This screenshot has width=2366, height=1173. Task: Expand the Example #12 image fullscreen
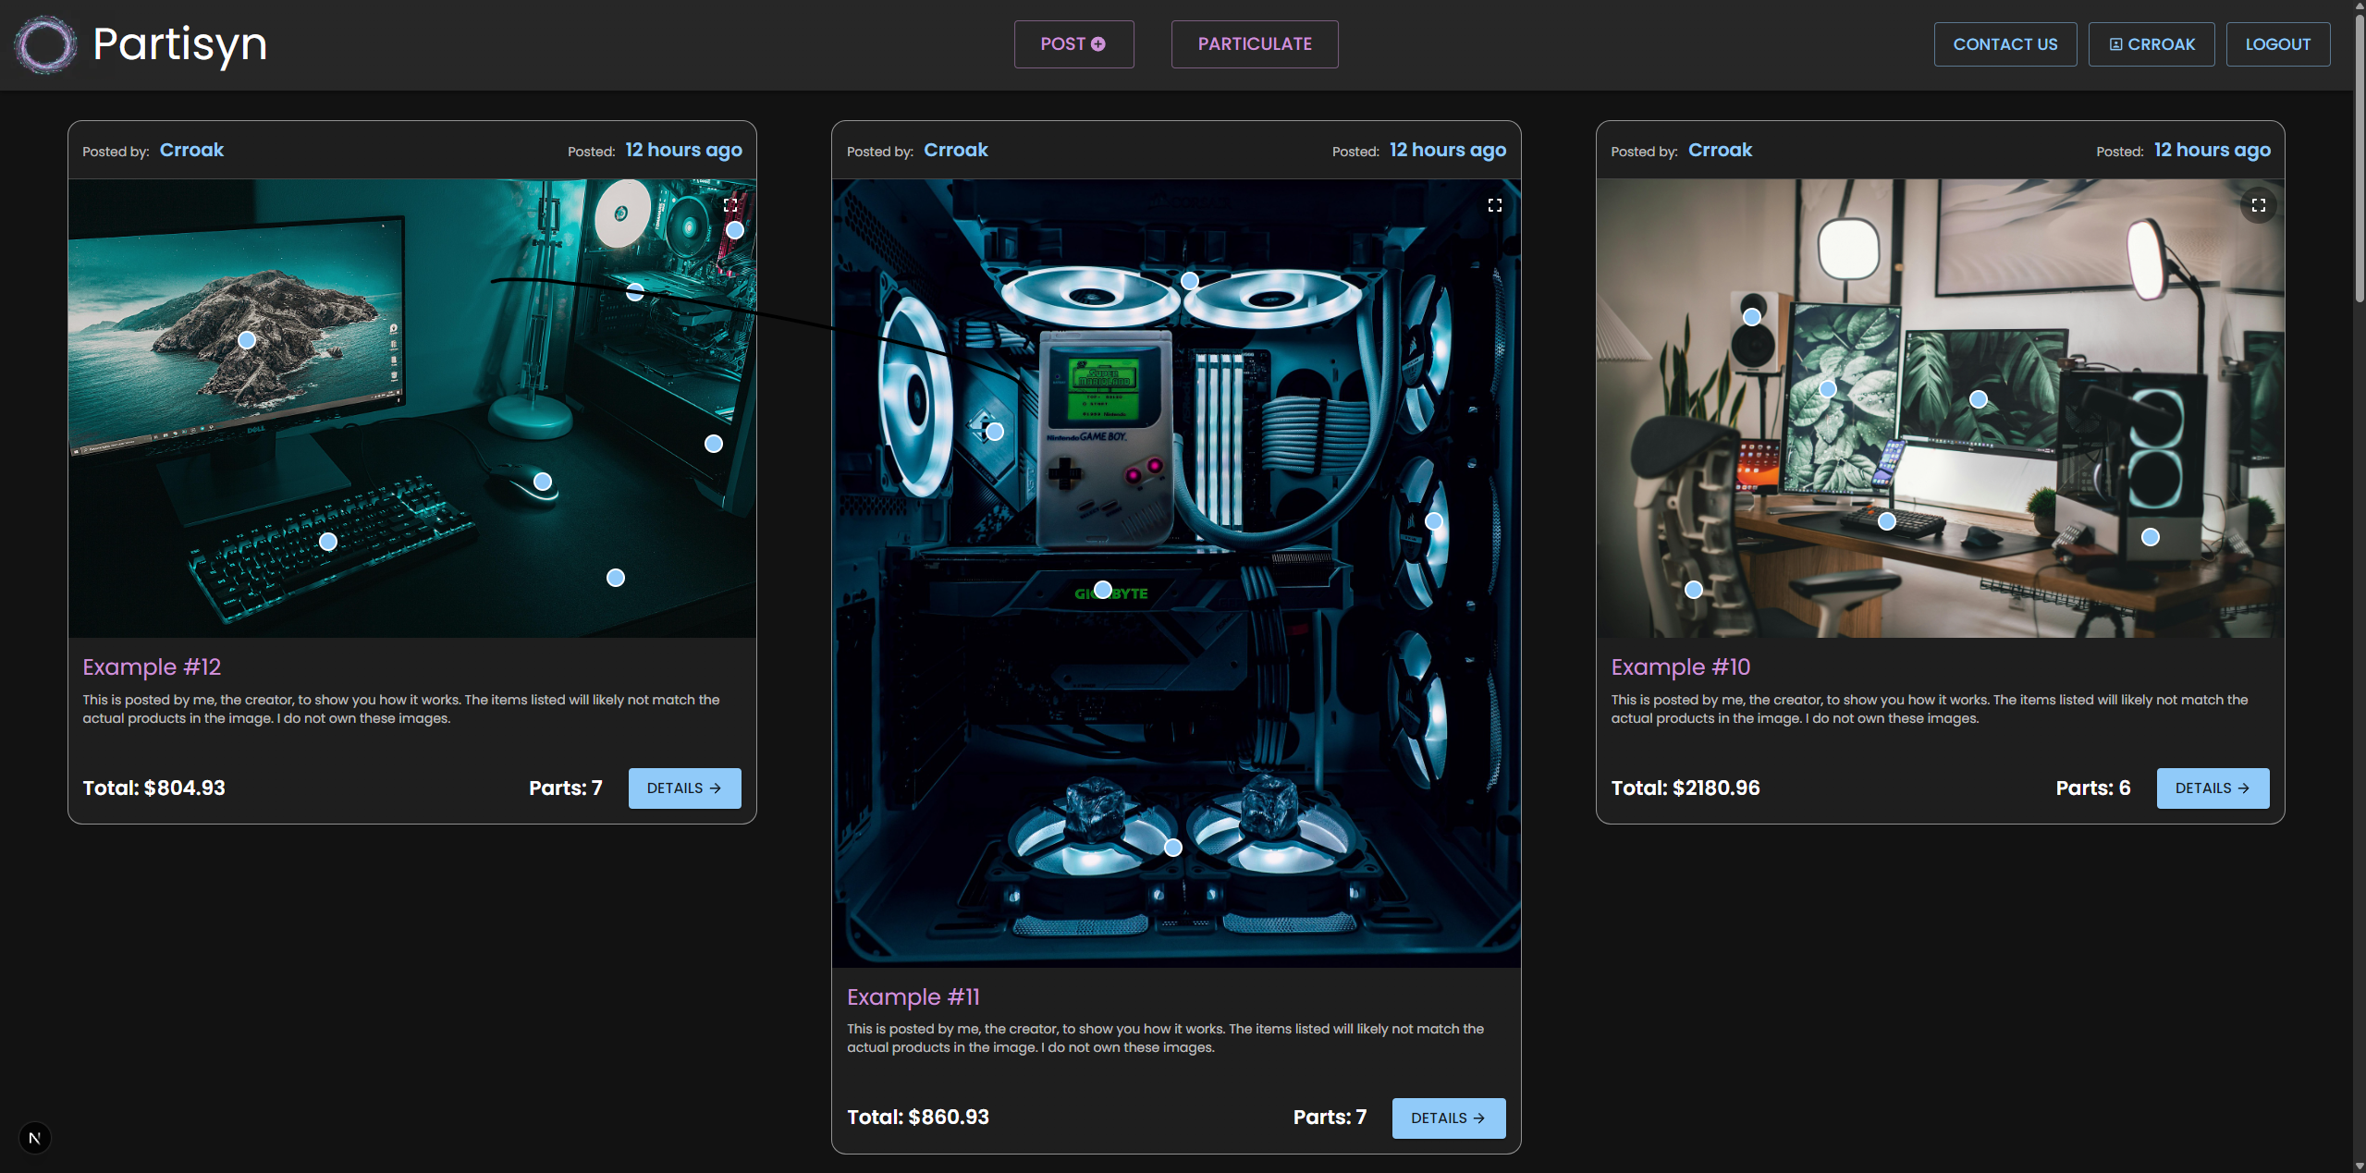(x=730, y=205)
